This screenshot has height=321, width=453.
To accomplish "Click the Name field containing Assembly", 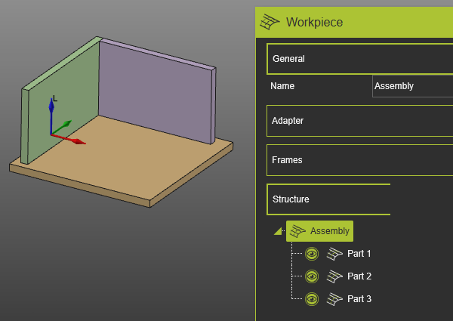I will click(x=412, y=86).
